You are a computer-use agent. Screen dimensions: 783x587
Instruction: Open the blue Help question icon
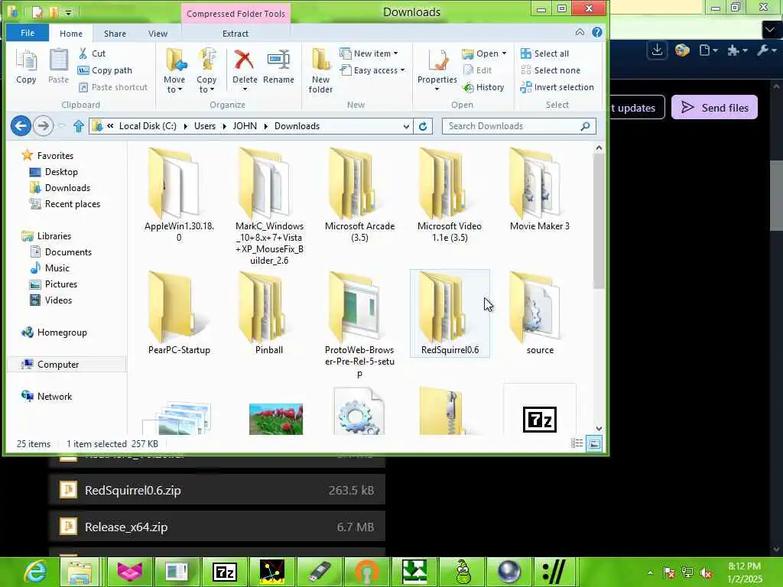point(596,32)
